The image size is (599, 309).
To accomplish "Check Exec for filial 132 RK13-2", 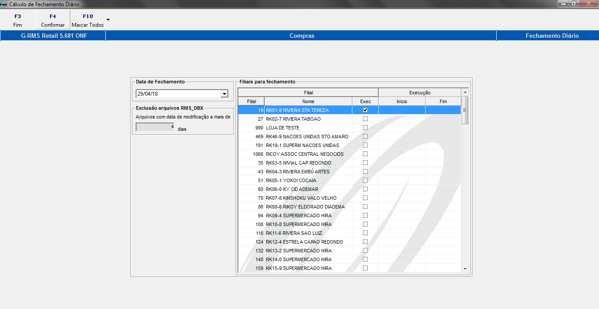I will [365, 251].
